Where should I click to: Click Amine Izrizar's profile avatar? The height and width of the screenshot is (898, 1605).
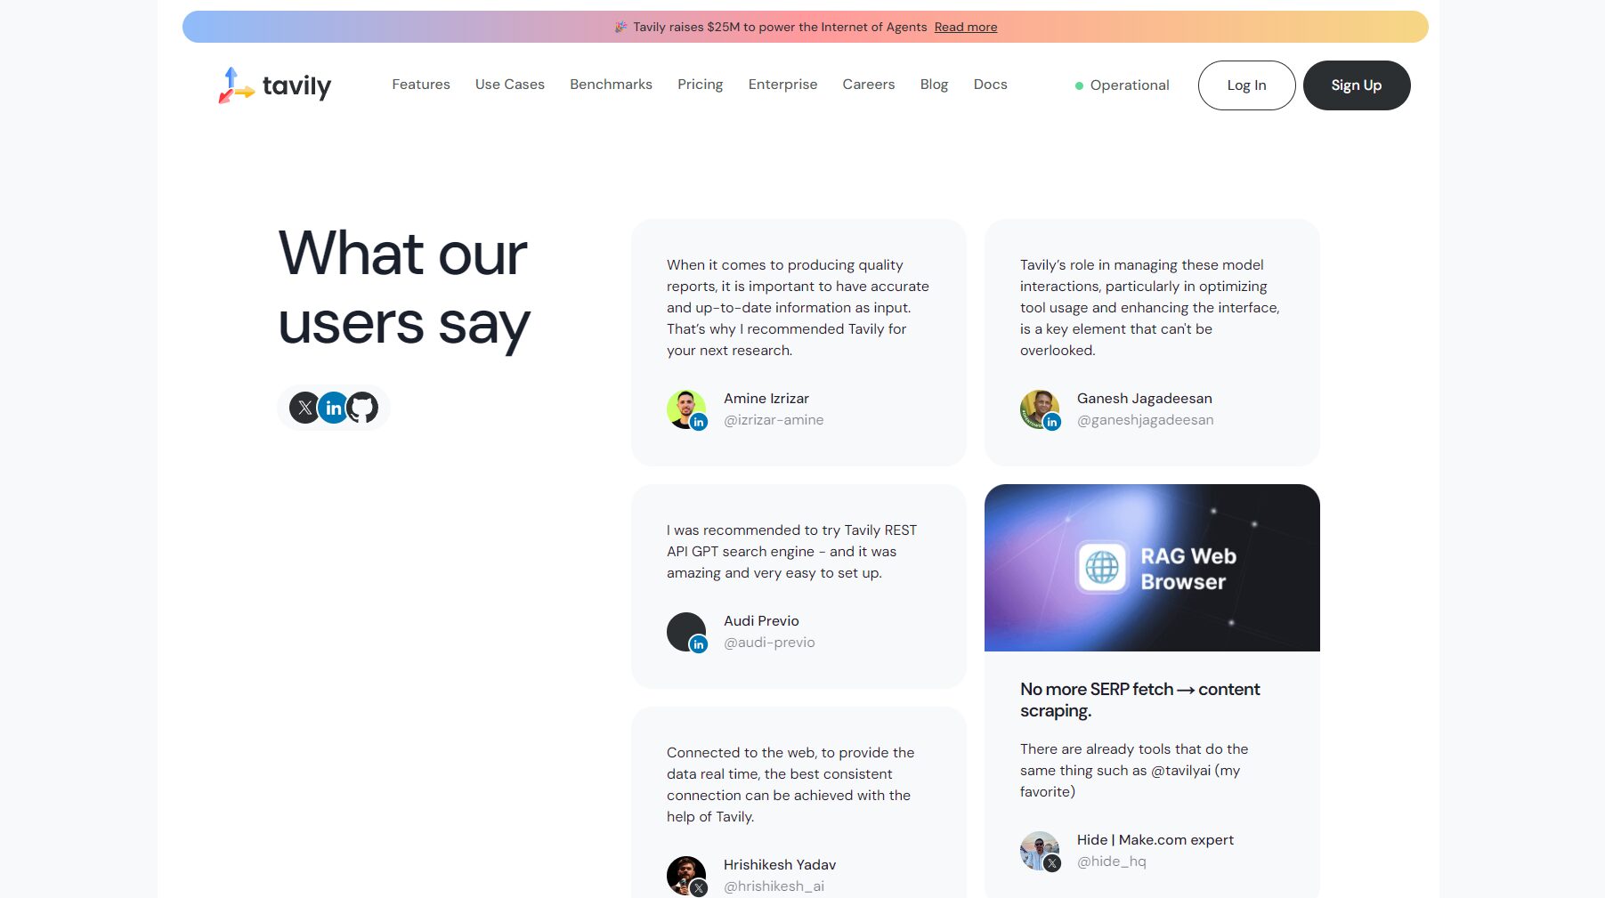[686, 409]
